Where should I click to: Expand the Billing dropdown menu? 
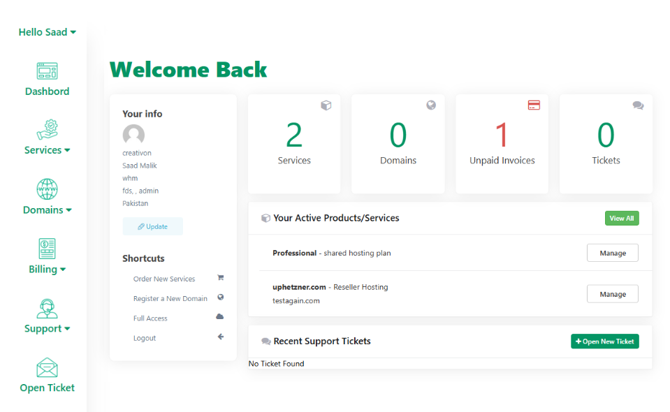tap(47, 268)
